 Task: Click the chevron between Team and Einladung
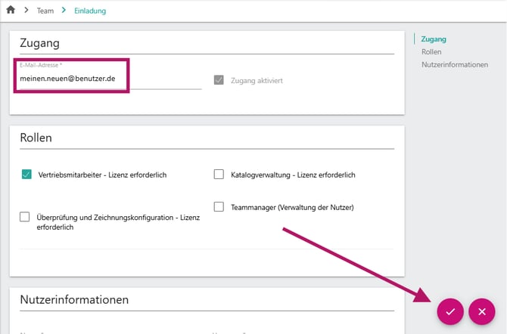[x=64, y=11]
